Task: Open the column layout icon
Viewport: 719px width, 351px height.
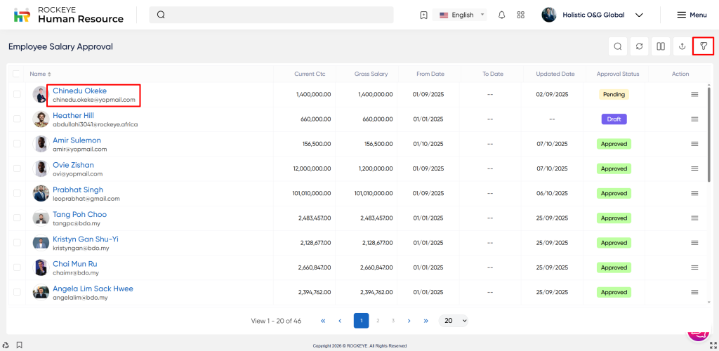Action: pyautogui.click(x=661, y=46)
